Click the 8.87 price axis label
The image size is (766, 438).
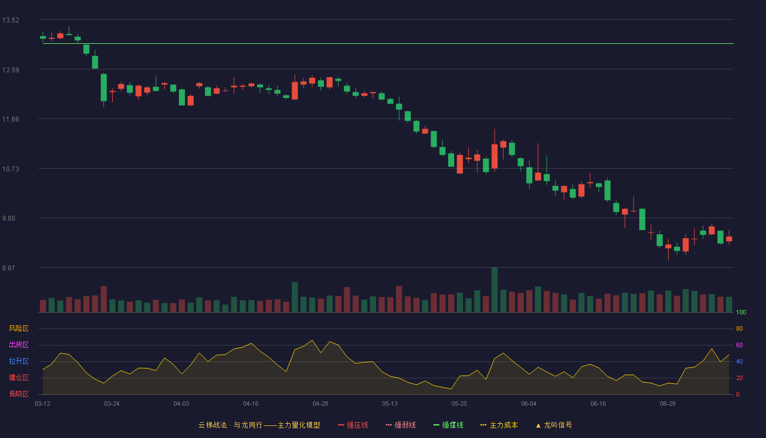pyautogui.click(x=10, y=268)
